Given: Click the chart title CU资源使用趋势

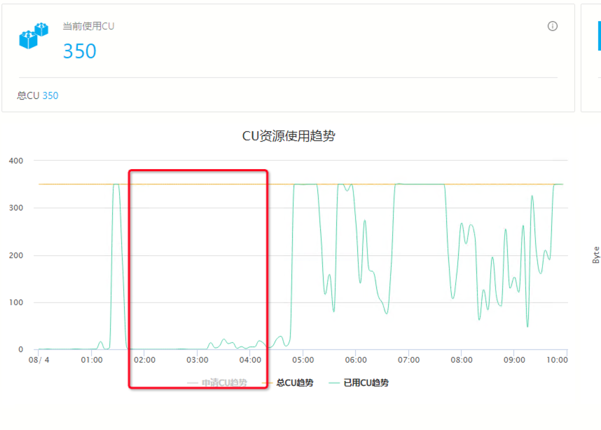Looking at the screenshot, I should tap(289, 136).
